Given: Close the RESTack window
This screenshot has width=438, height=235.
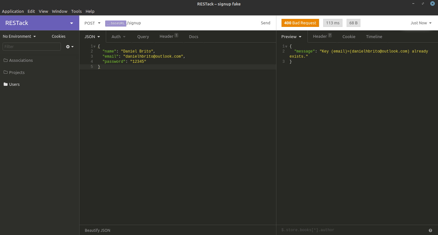Looking at the screenshot, I should [432, 4].
